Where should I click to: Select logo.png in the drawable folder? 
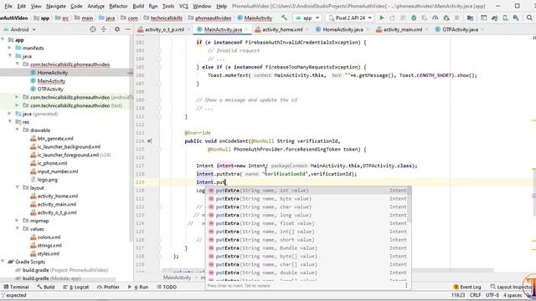tap(48, 180)
